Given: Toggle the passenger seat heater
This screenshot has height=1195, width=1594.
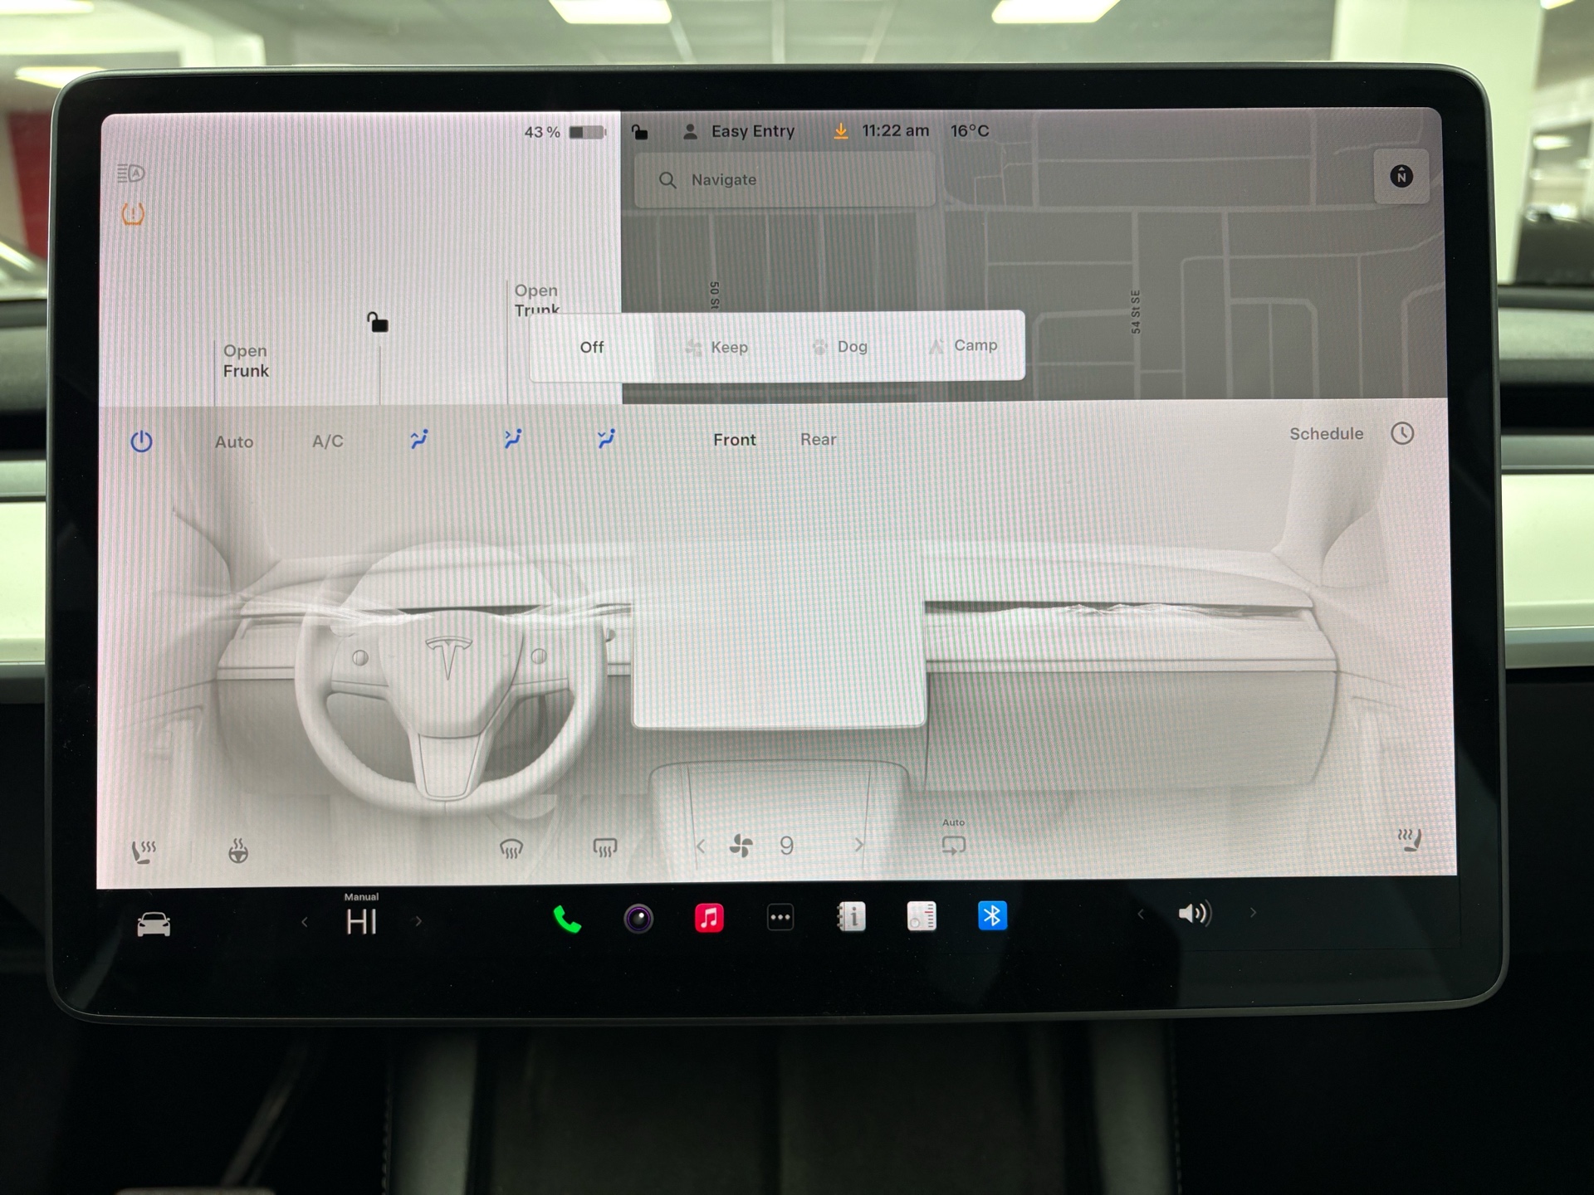Looking at the screenshot, I should 1409,840.
